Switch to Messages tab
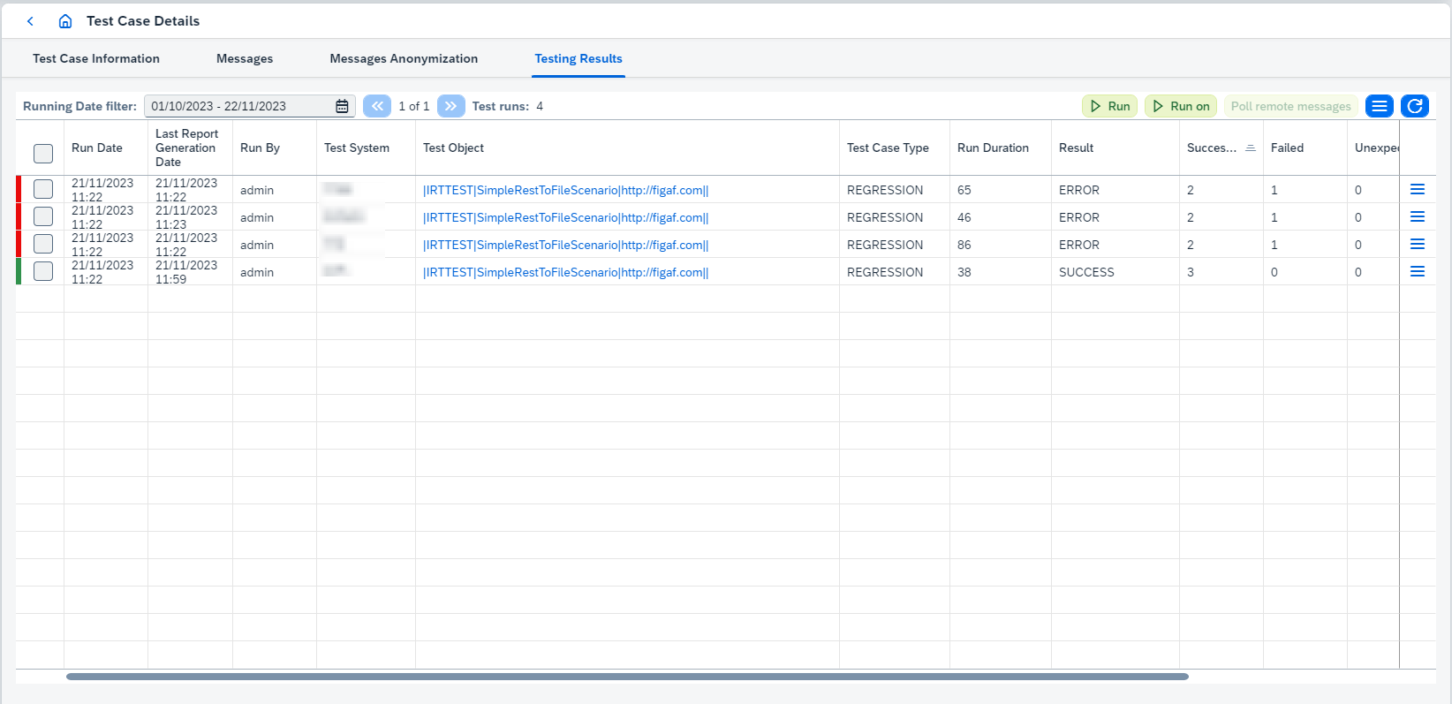Image resolution: width=1452 pixels, height=704 pixels. [x=245, y=58]
